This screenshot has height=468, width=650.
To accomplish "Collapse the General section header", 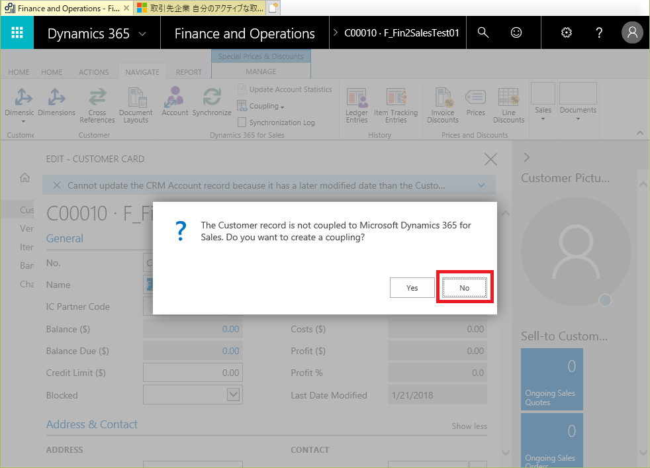I will pyautogui.click(x=65, y=238).
